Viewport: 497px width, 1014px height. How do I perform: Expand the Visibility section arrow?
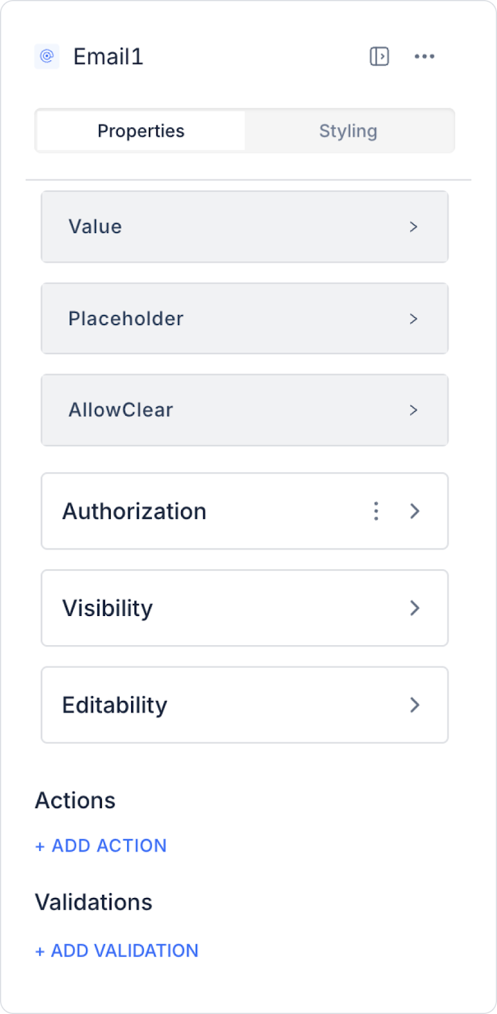(x=415, y=608)
